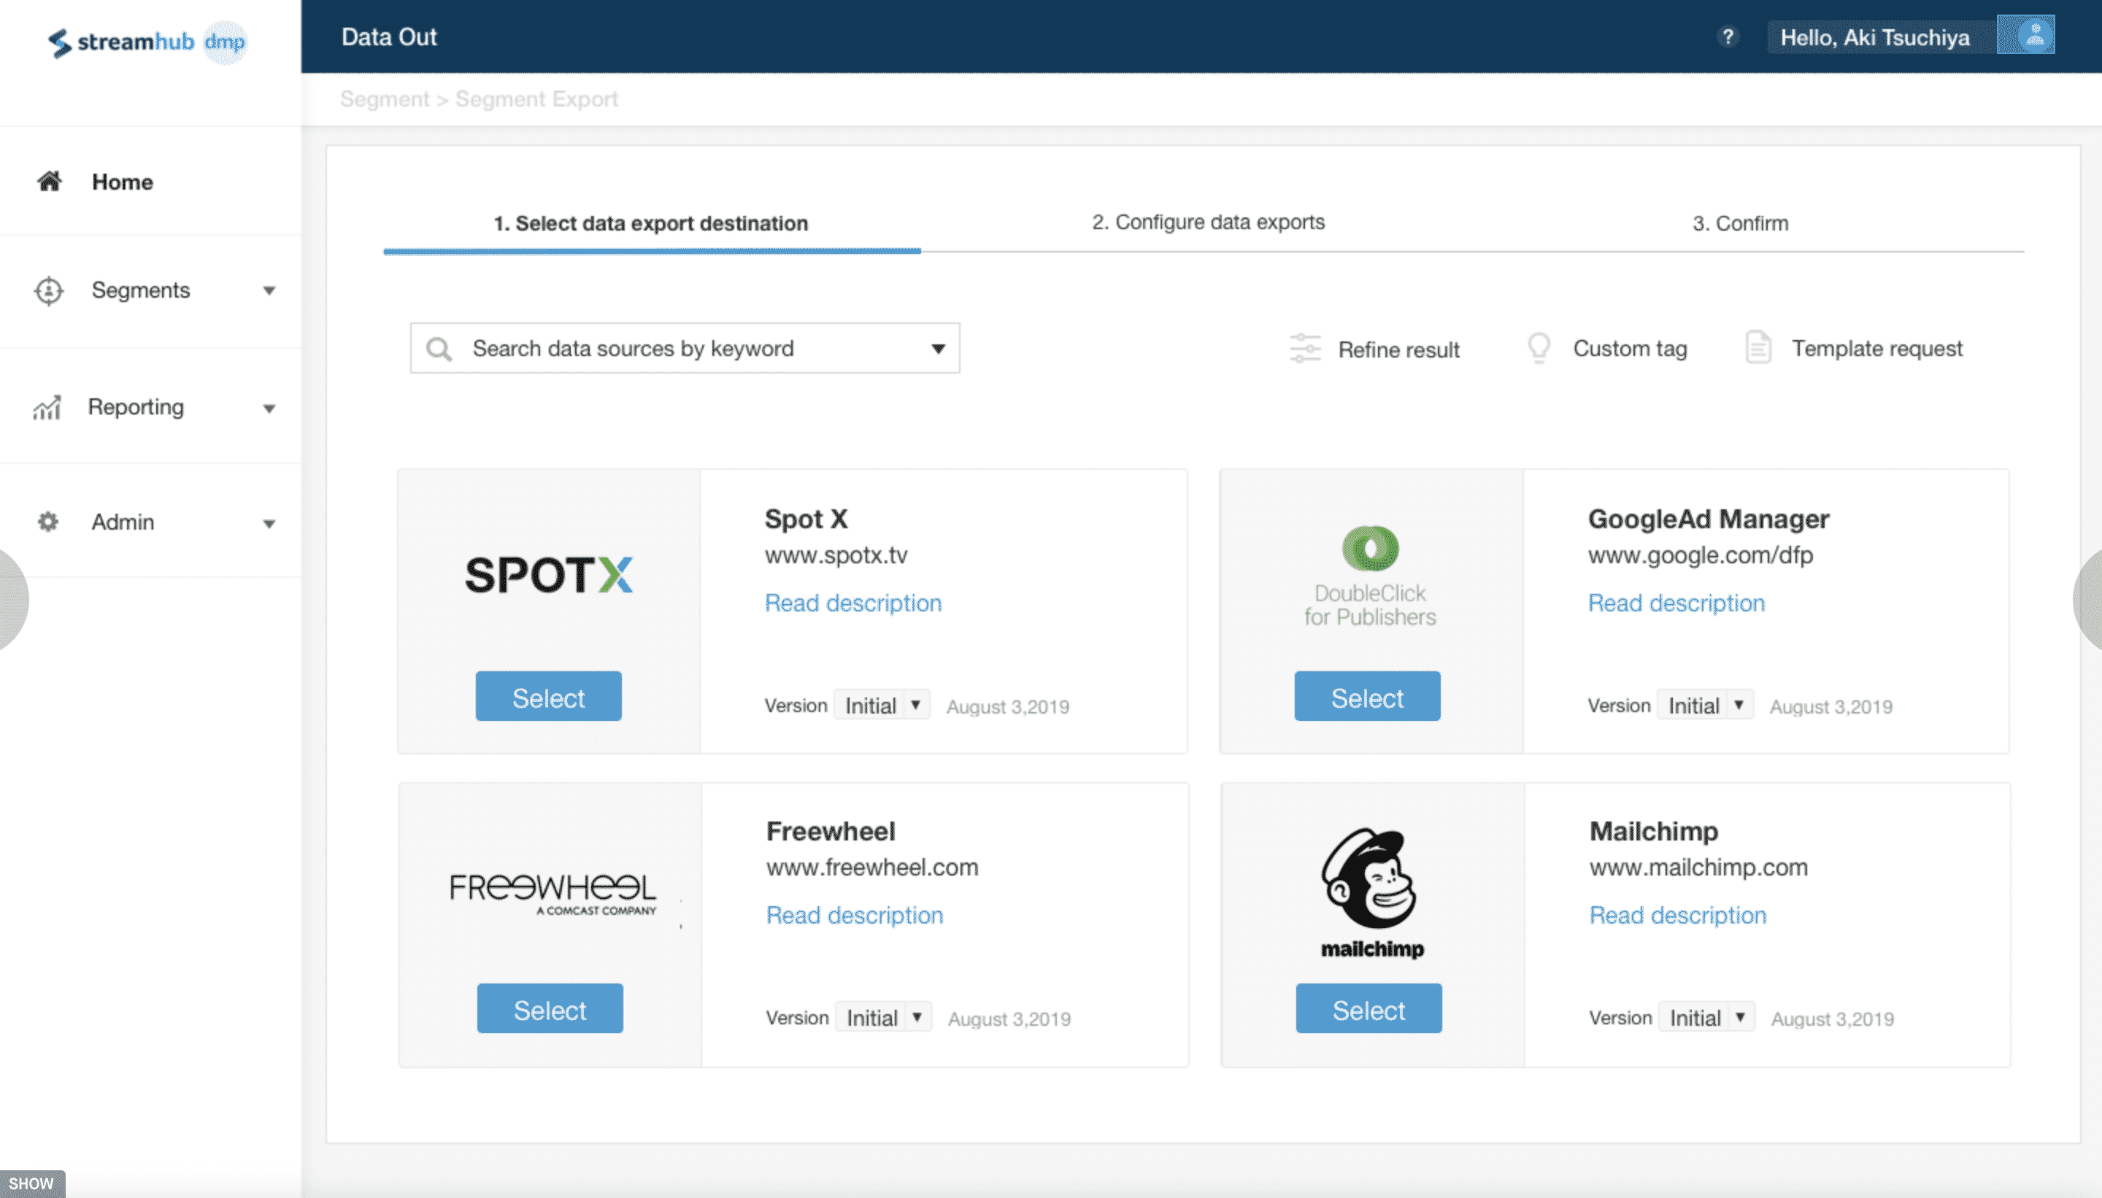Click the Home navigation icon
This screenshot has height=1198, width=2102.
click(50, 180)
